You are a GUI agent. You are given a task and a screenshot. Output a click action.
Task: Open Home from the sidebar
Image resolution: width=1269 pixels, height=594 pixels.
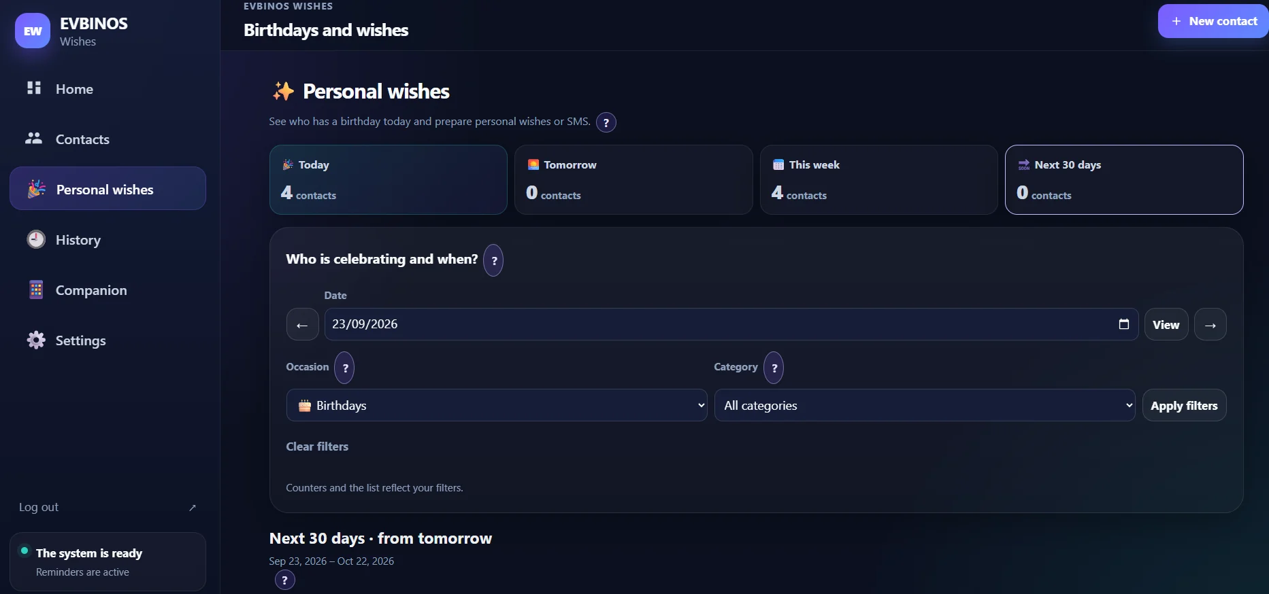pyautogui.click(x=108, y=88)
